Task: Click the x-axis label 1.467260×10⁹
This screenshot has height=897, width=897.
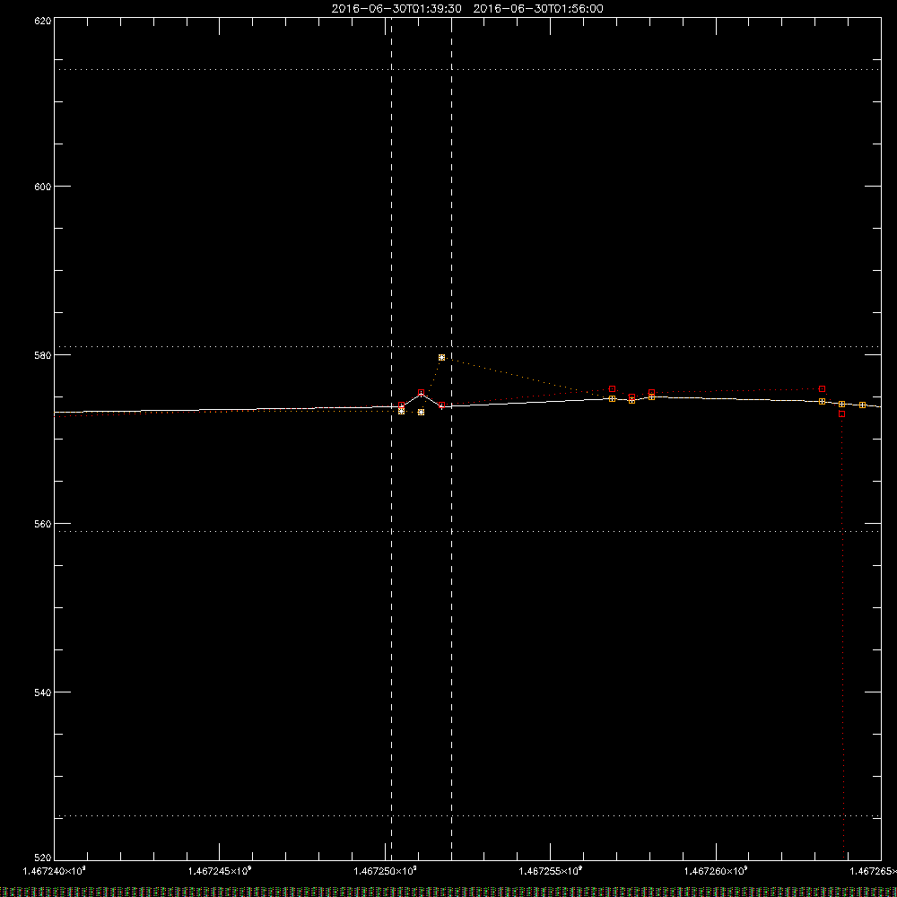Action: [716, 871]
